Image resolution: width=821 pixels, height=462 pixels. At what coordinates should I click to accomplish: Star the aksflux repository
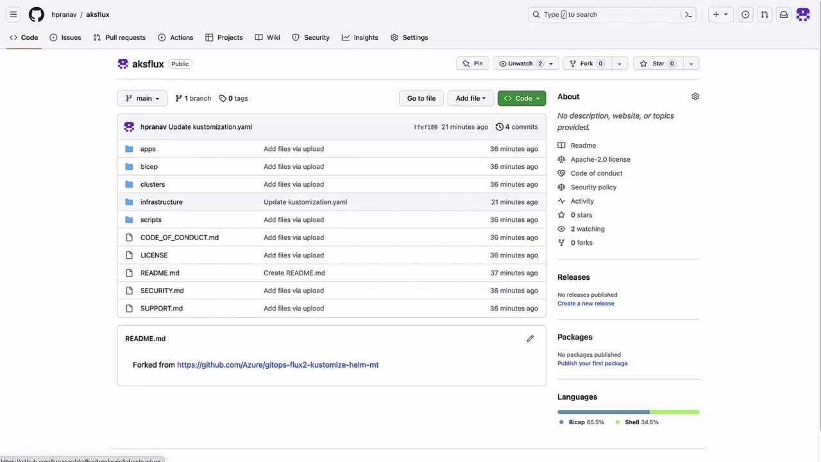(x=657, y=64)
